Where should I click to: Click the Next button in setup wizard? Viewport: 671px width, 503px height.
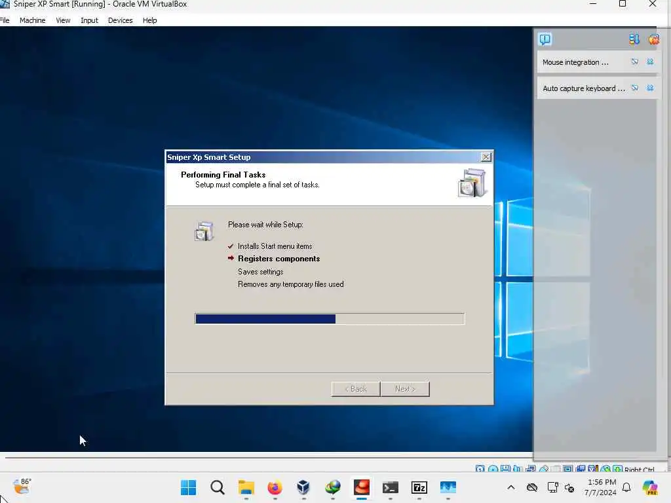point(405,389)
